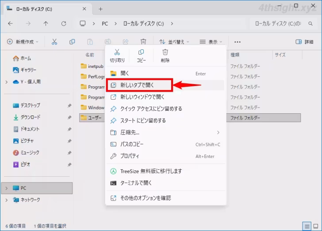Image resolution: width=322 pixels, height=231 pixels.
Task: Open the three-dot See more menu
Action: [238, 42]
